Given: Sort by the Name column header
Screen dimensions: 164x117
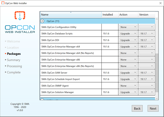Looking at the screenshot, I should (x=70, y=15).
